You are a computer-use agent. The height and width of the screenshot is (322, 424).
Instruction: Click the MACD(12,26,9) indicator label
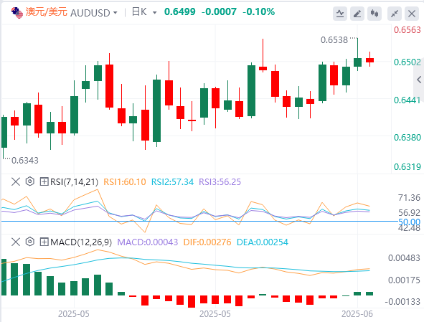[x=81, y=242]
